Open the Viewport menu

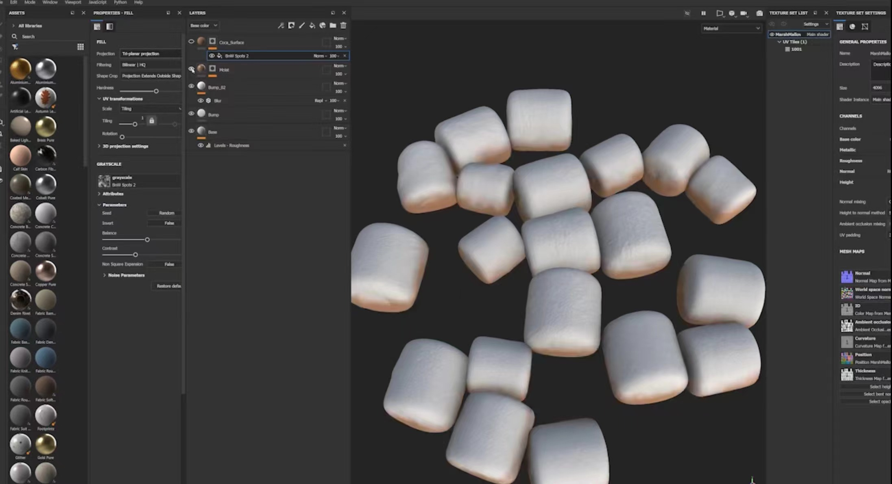coord(73,2)
